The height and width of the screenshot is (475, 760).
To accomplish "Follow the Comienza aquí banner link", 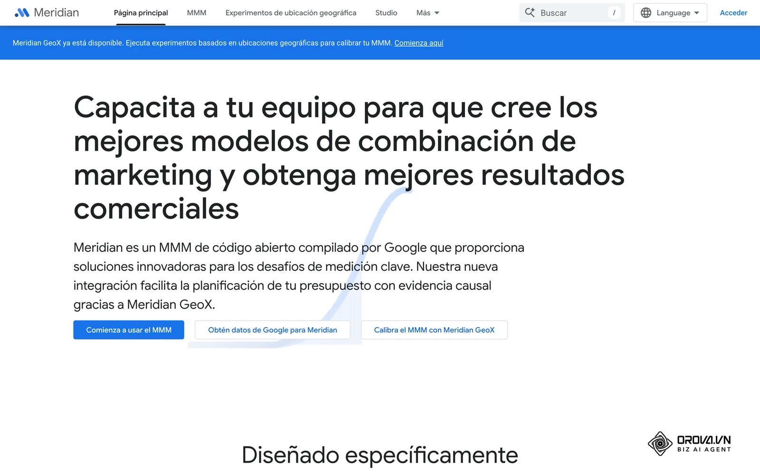I will tap(418, 43).
